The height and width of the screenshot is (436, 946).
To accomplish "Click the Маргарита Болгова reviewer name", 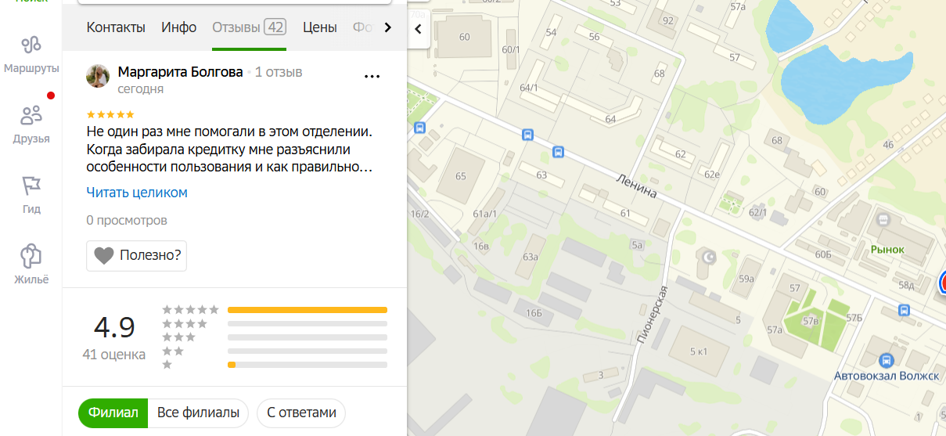I will [180, 72].
